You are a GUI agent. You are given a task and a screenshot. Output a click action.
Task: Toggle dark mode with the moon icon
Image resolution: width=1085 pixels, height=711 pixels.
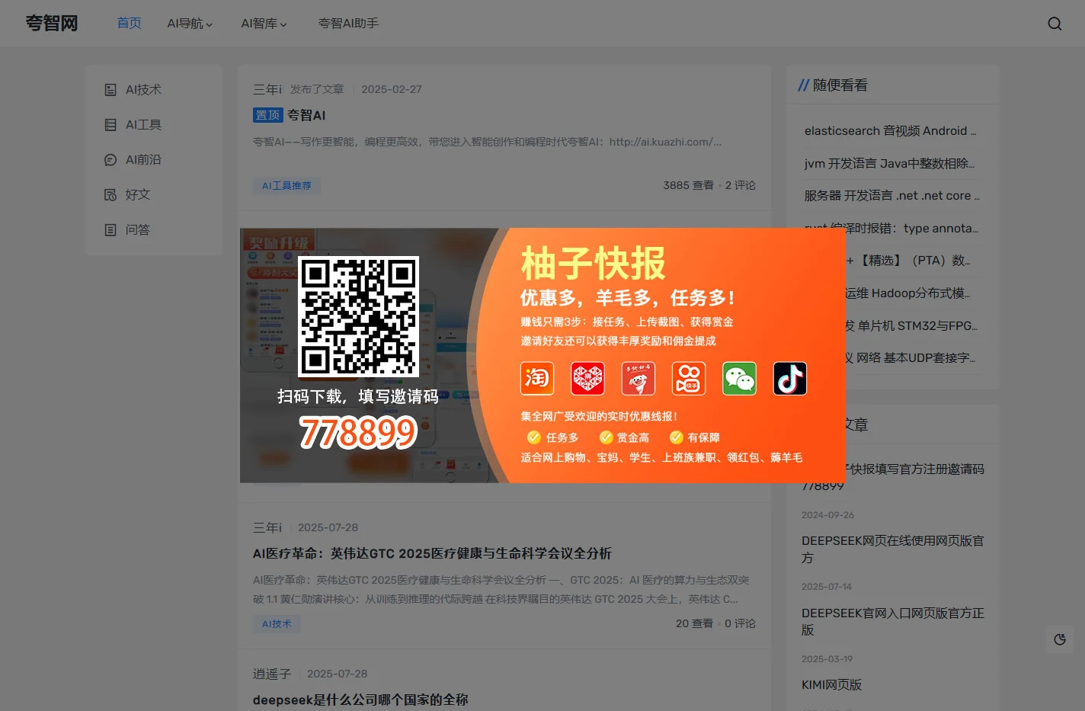[1060, 639]
